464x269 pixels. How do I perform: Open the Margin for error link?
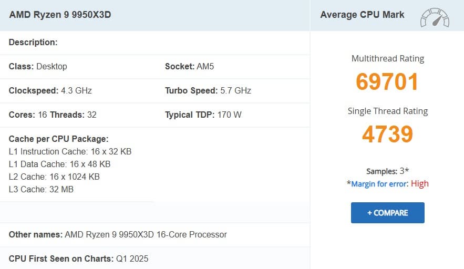[379, 184]
